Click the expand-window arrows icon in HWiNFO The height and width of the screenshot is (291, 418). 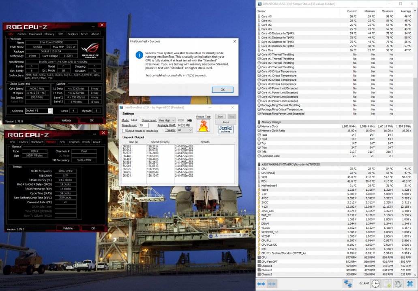tap(261, 284)
